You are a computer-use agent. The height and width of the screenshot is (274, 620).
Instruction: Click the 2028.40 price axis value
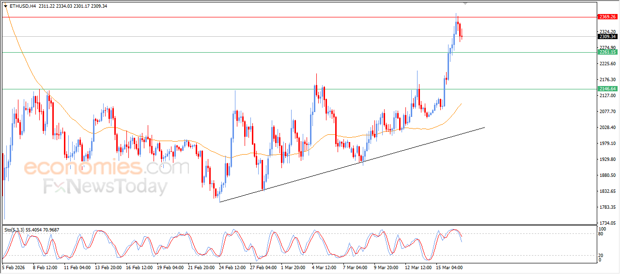pyautogui.click(x=607, y=127)
